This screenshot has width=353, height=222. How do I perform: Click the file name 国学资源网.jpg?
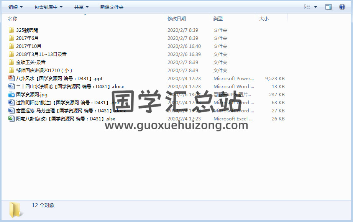(x=32, y=95)
